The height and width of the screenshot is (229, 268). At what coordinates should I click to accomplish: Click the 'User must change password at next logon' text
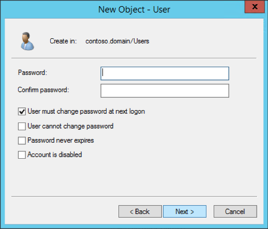(x=86, y=112)
